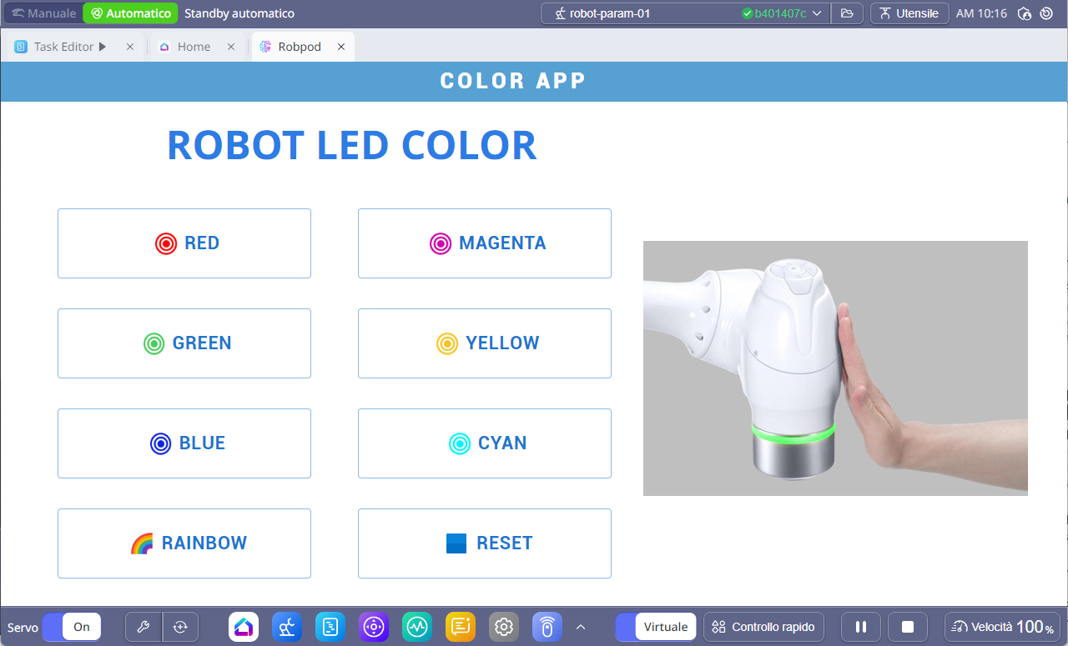1068x646 pixels.
Task: Open the green monitoring waveform app icon
Action: [417, 627]
